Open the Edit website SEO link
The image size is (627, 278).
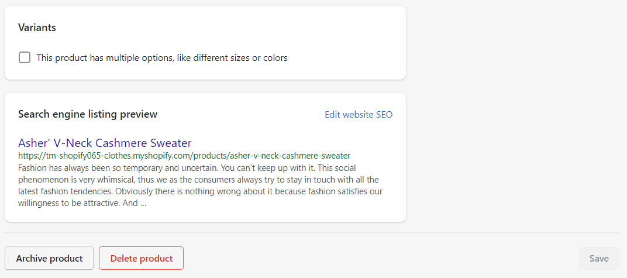coord(359,114)
